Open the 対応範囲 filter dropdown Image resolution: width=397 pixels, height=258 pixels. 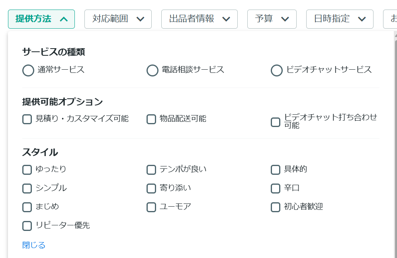(x=118, y=19)
